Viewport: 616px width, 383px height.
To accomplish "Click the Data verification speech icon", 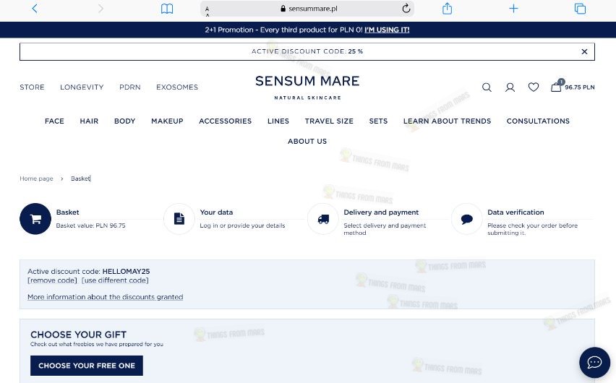I will (467, 219).
